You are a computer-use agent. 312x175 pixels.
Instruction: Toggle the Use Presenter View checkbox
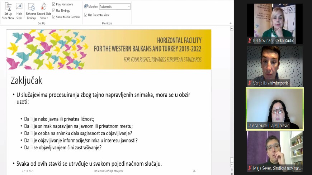[x=86, y=15]
